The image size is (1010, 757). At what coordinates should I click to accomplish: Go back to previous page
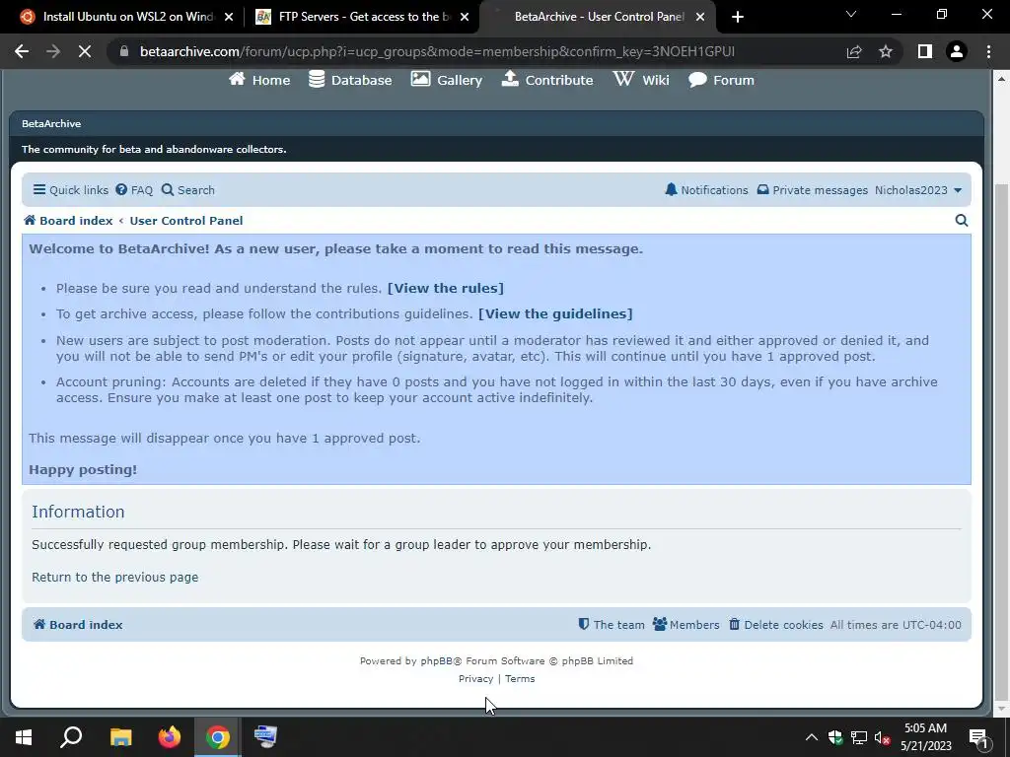coord(22,51)
